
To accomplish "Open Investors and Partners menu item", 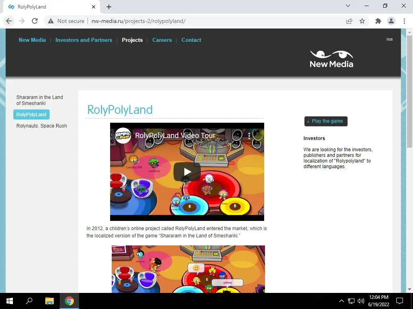I will (x=84, y=40).
